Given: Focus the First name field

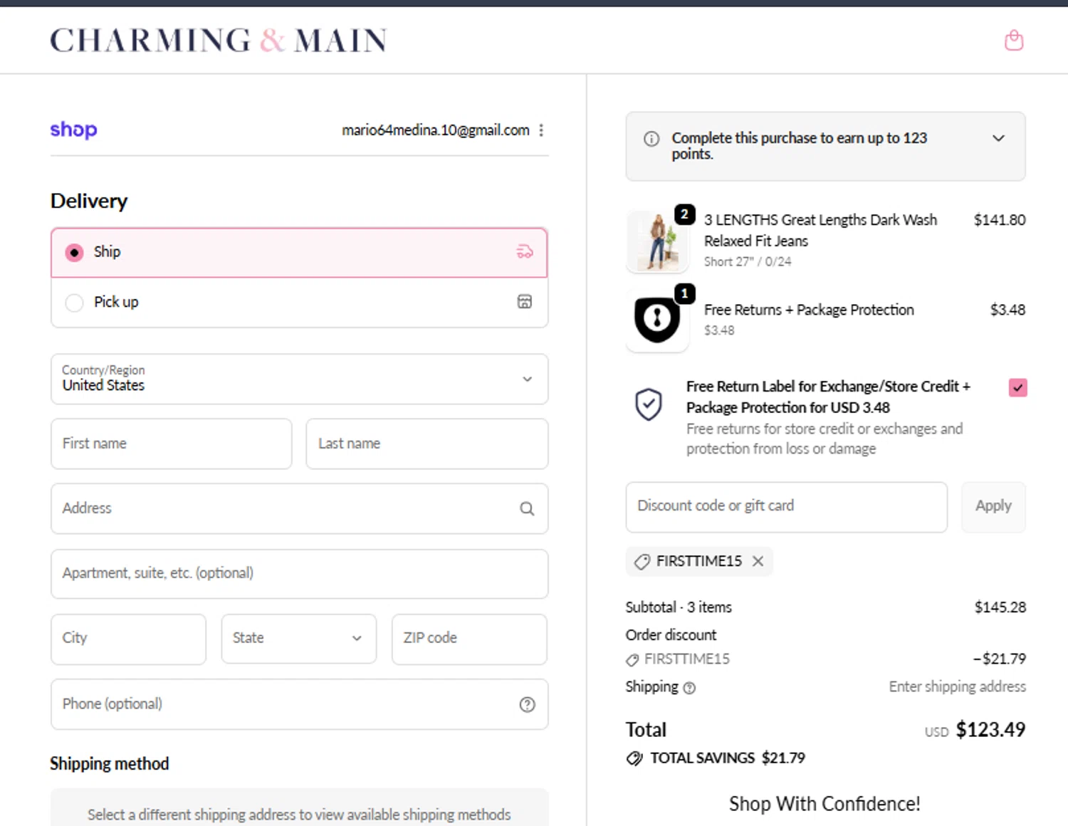Looking at the screenshot, I should tap(172, 444).
